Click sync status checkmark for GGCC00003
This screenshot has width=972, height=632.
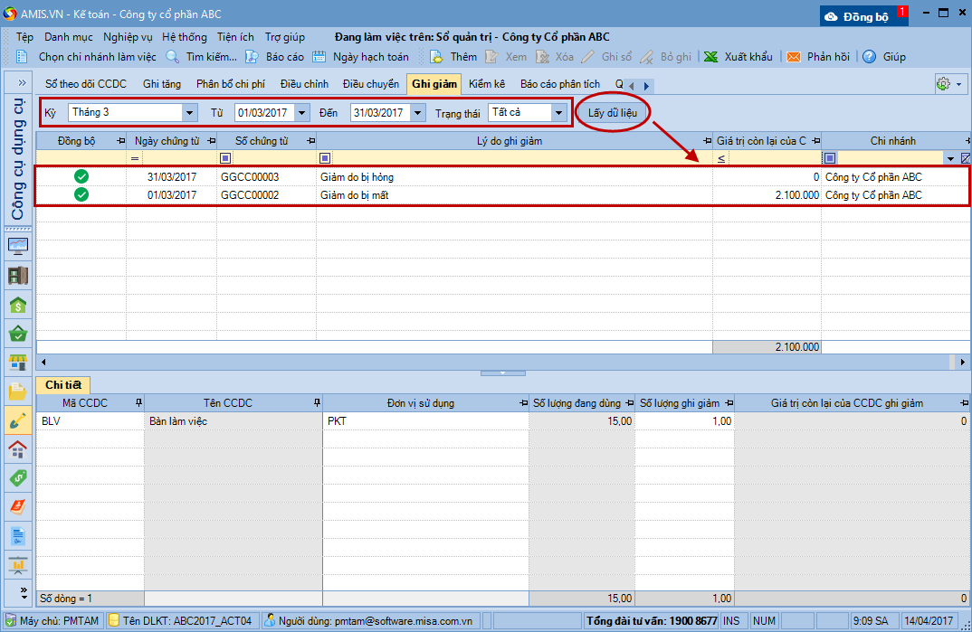click(x=81, y=177)
